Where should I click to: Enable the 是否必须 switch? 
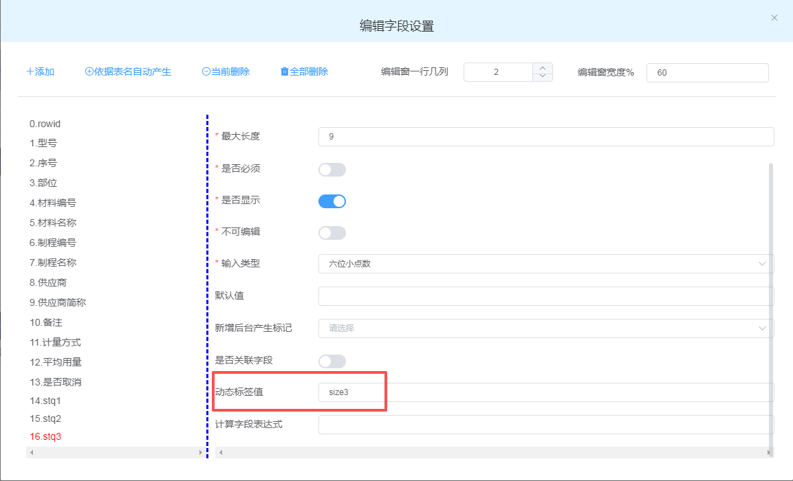point(332,170)
